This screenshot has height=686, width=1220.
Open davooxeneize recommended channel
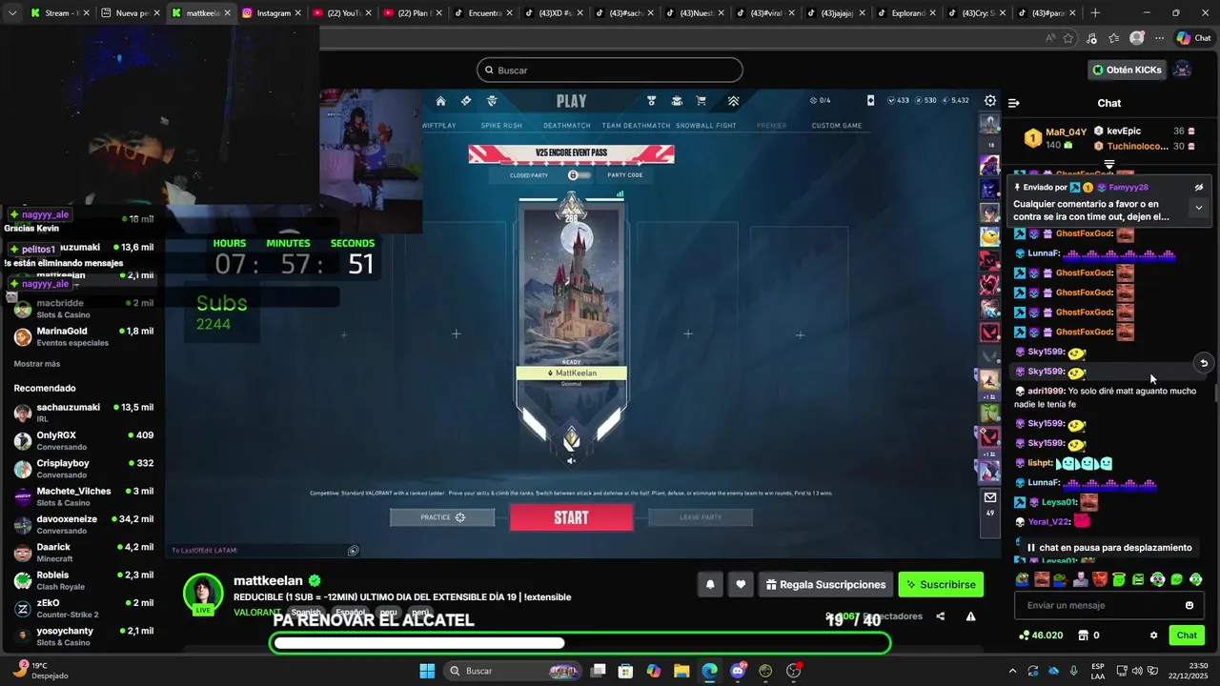tap(83, 525)
